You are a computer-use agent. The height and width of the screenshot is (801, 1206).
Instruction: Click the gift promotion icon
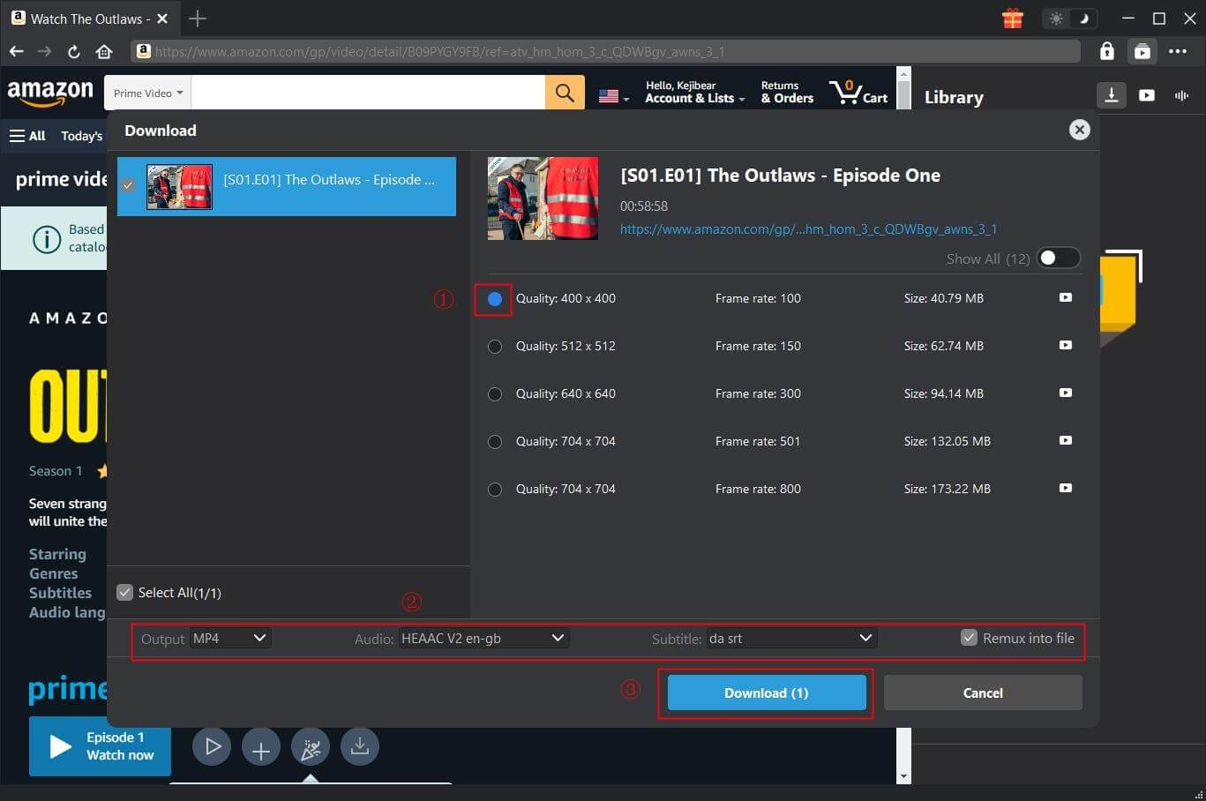click(1012, 18)
